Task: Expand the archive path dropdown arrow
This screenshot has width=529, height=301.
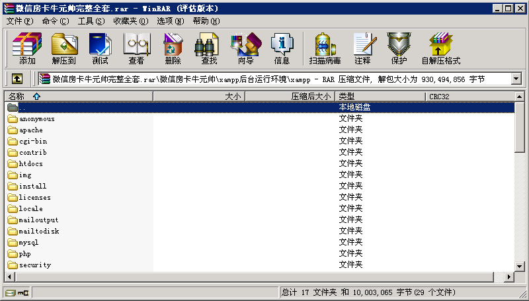Action: [x=516, y=79]
